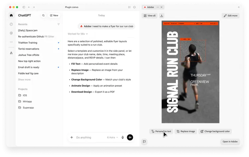This screenshot has width=249, height=157.
Task: Toggle the sidebar panel icon in title bar
Action: (24, 7)
